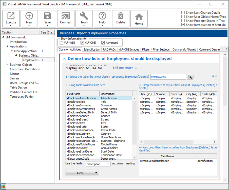Click the Connect toolbar icon
229x190 pixels.
66,16
